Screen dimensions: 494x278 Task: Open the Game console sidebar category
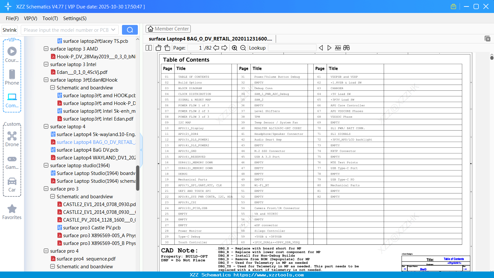12,162
